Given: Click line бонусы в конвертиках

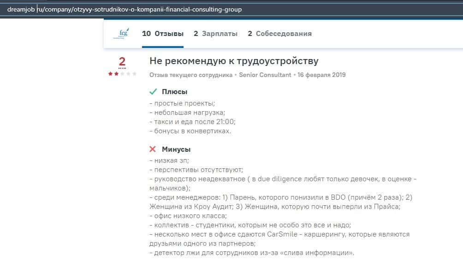Looking at the screenshot, I should 190,131.
